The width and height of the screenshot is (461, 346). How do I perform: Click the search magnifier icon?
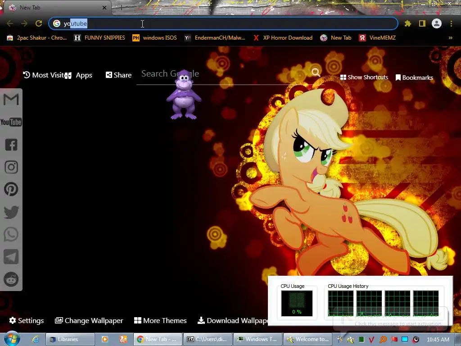[316, 73]
